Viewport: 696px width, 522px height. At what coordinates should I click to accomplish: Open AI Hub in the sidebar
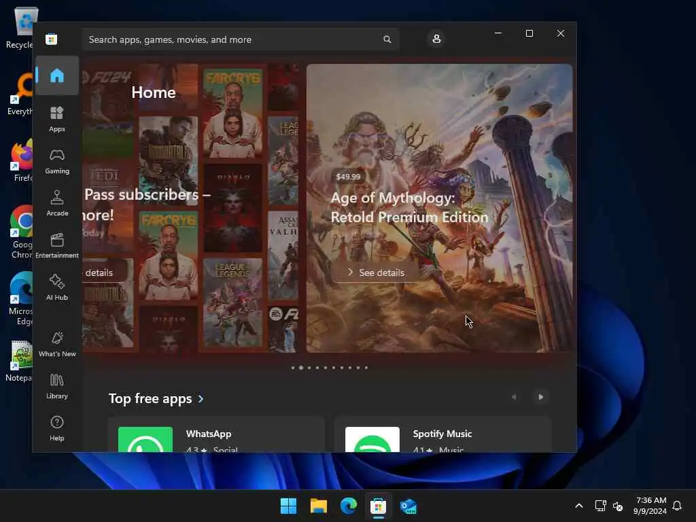pos(57,288)
